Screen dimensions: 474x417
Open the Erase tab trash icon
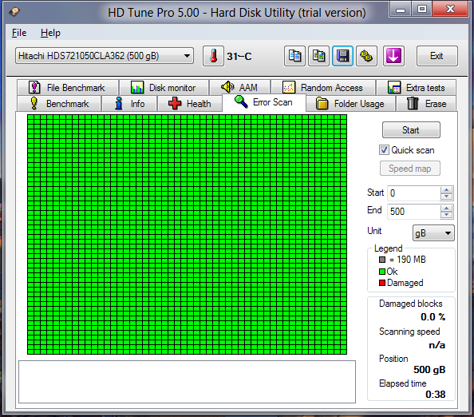(x=426, y=104)
